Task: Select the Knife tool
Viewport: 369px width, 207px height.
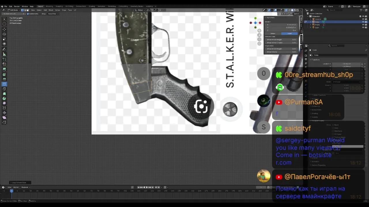Action: click(x=4, y=89)
